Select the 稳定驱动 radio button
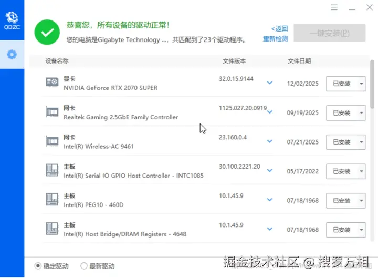This screenshot has height=278, width=378. coord(38,266)
